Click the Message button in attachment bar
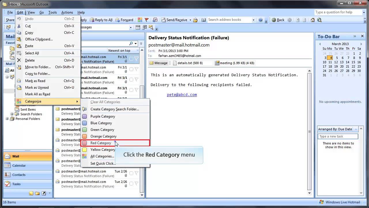The height and width of the screenshot is (208, 369). coord(159,63)
